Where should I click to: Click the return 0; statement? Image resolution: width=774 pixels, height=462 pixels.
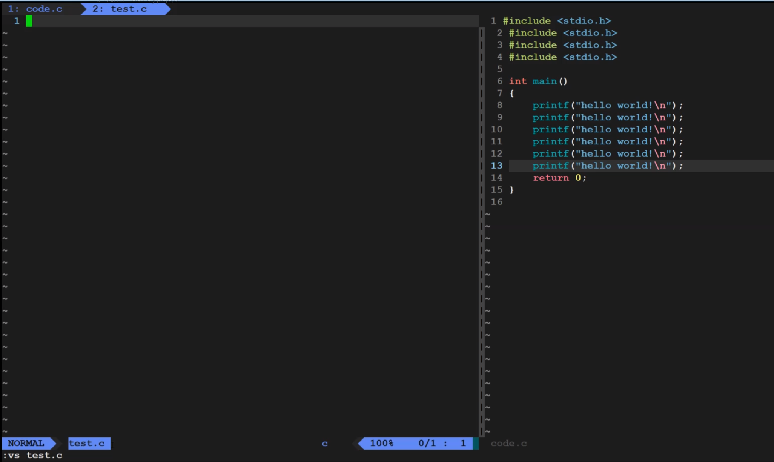click(559, 178)
